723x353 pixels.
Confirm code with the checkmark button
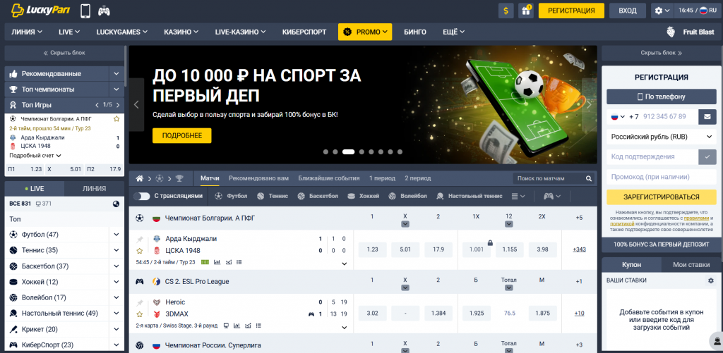[707, 157]
